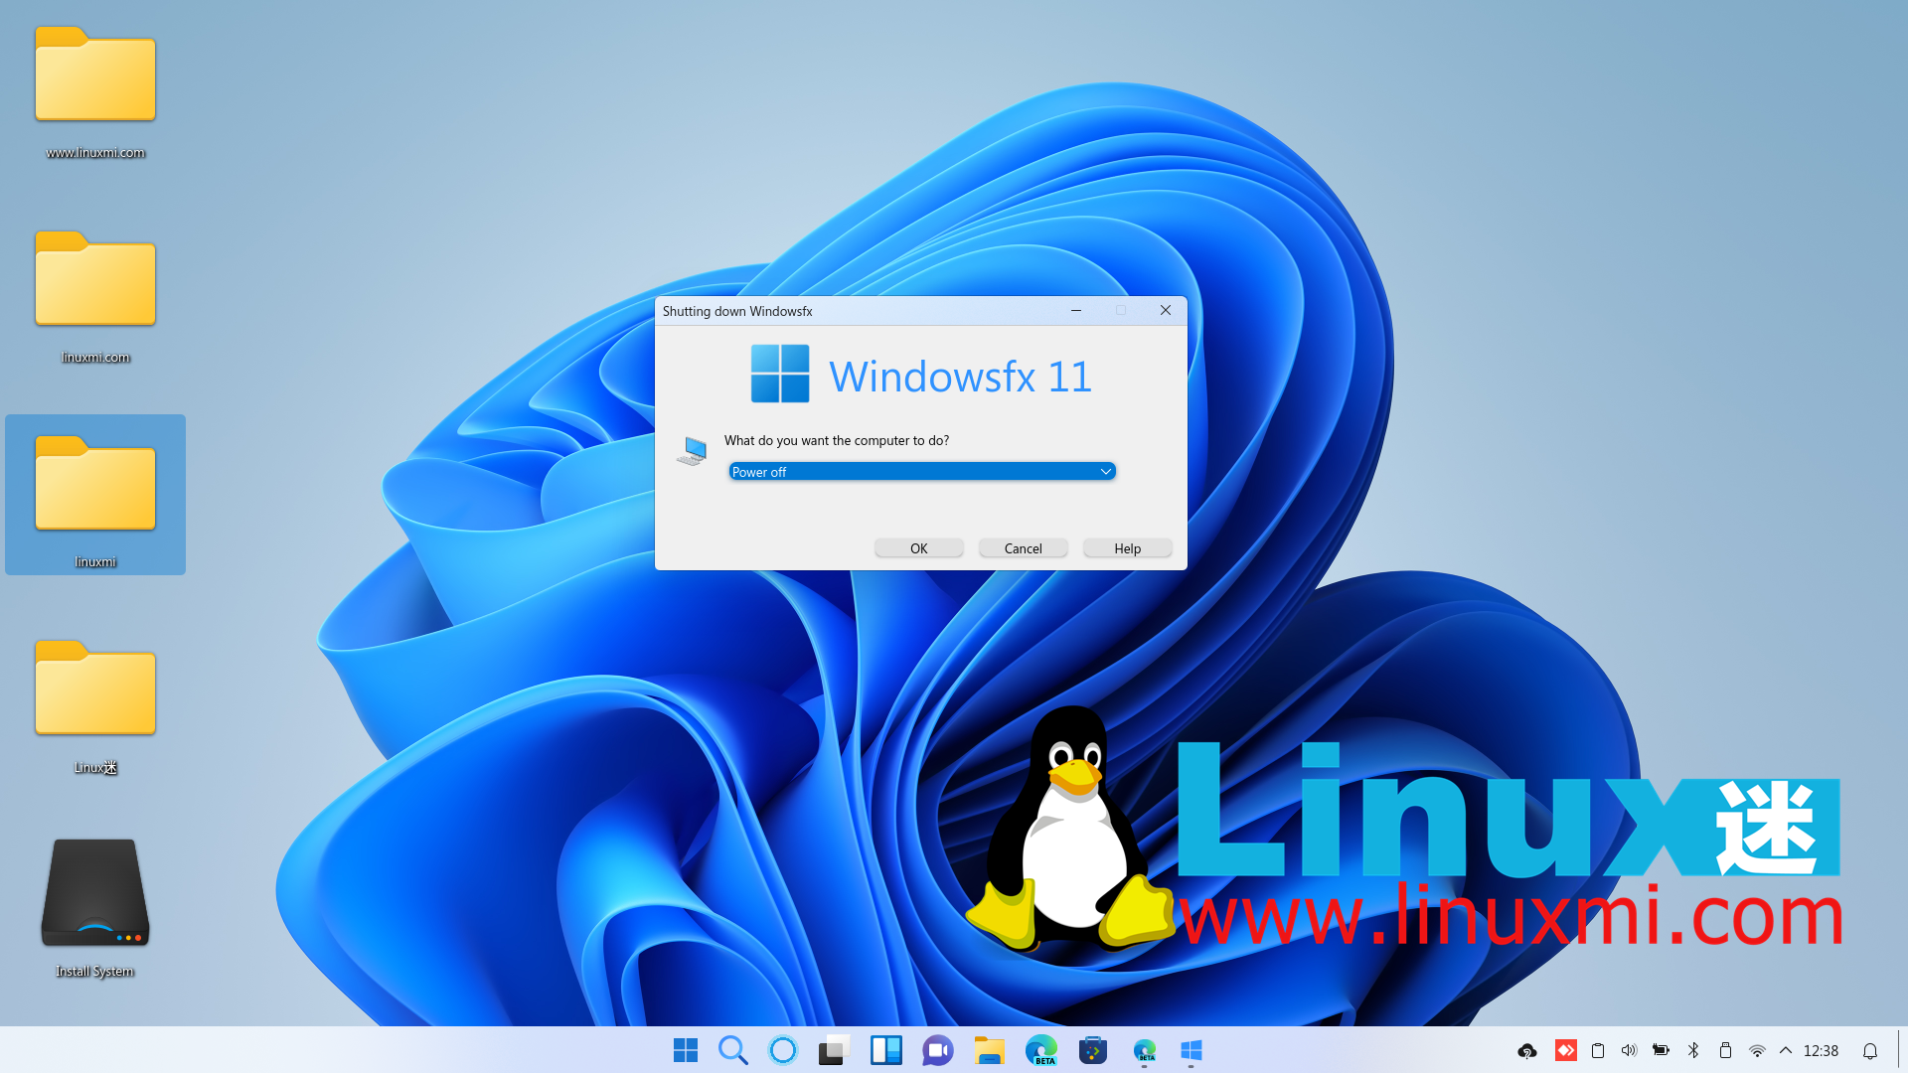Image resolution: width=1908 pixels, height=1073 pixels.
Task: Click the Help button in the dialog
Action: coord(1128,548)
